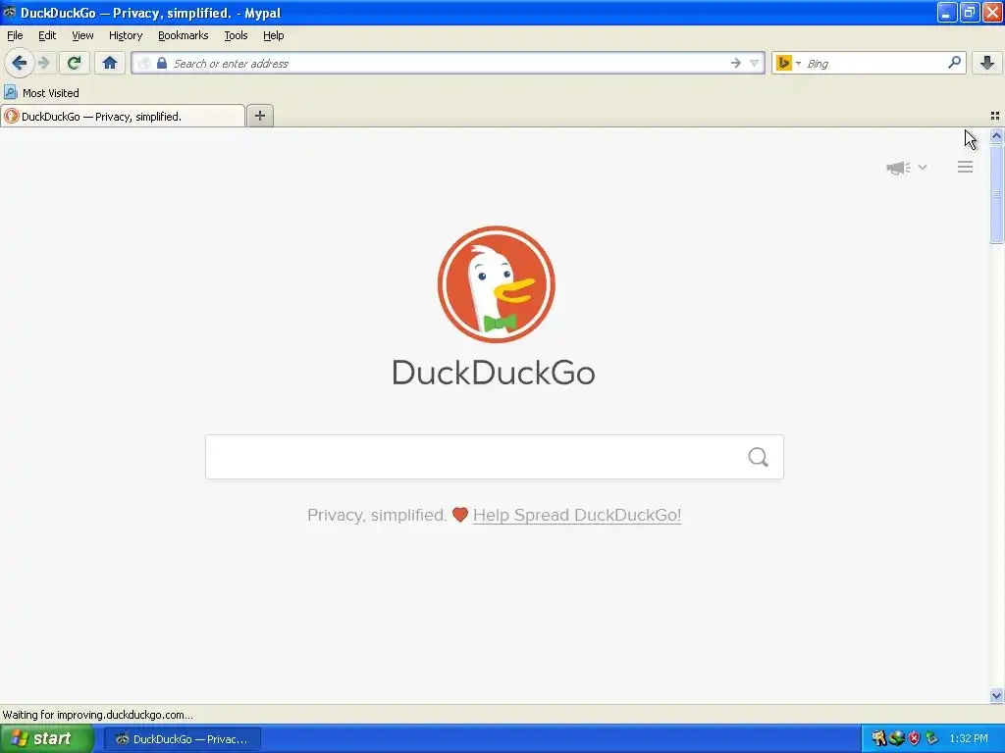Image resolution: width=1005 pixels, height=753 pixels.
Task: Go back with the Back arrow button
Action: point(20,63)
